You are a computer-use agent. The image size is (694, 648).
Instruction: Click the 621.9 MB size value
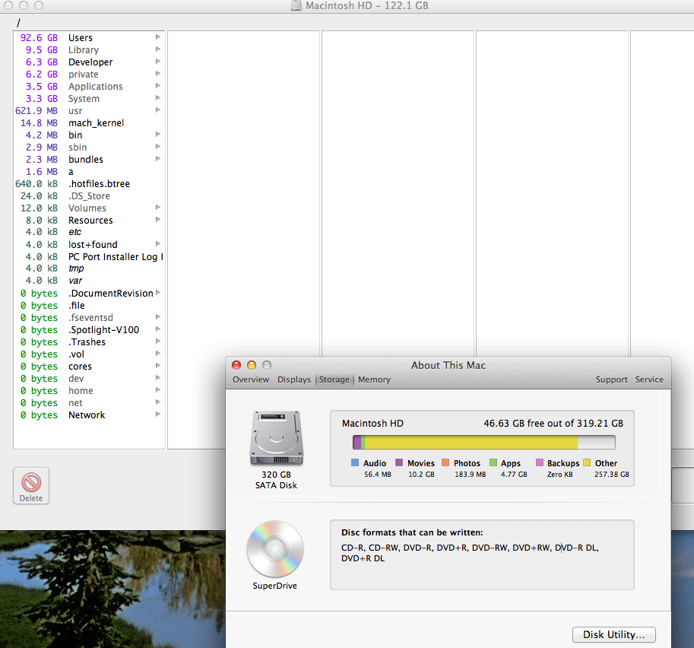tap(36, 111)
